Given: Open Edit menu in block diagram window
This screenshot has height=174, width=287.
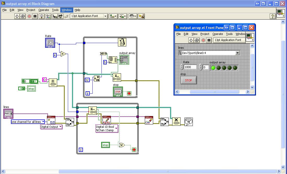Looking at the screenshot, I should point(12,10).
